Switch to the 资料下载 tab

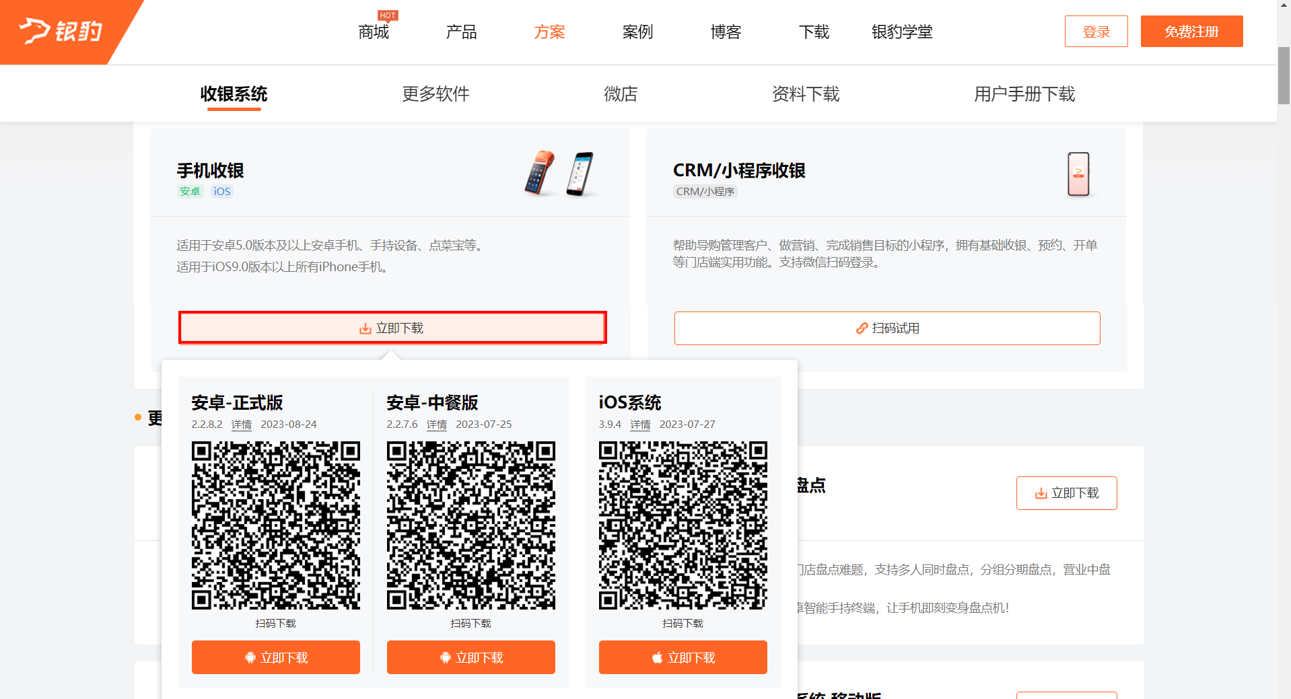[806, 94]
